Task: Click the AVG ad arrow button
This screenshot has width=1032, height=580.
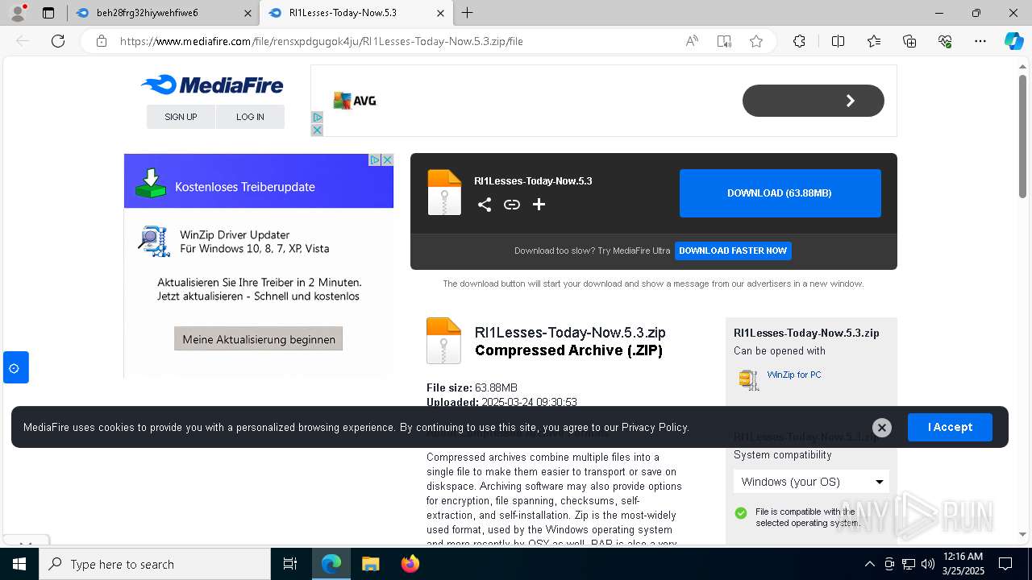Action: 813,101
